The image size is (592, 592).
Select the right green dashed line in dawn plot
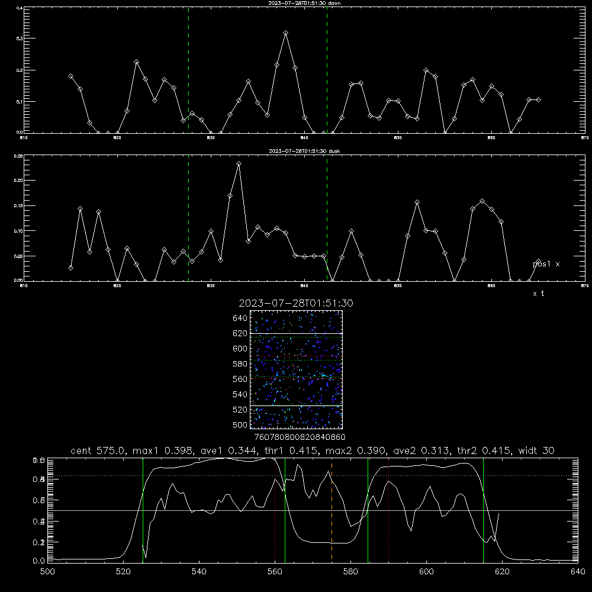pyautogui.click(x=327, y=70)
